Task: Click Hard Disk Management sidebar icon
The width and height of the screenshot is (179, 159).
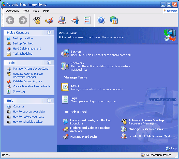Action: pos(9,49)
